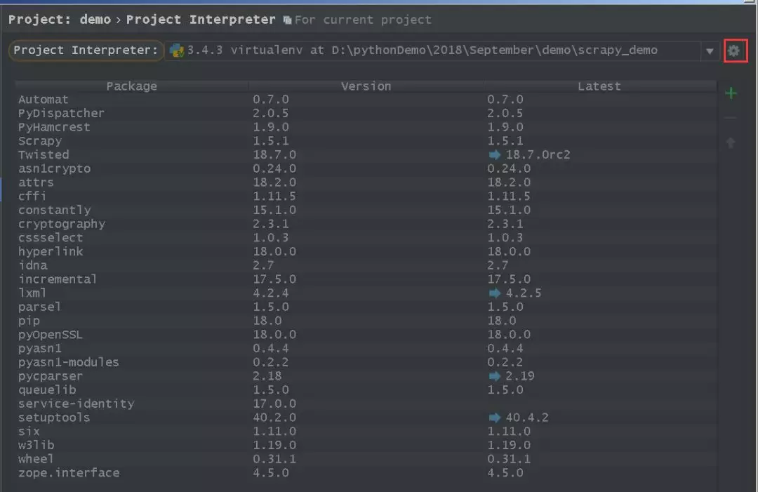
Task: Click the Python virtualenv icon in the interpreter field
Action: coord(176,51)
